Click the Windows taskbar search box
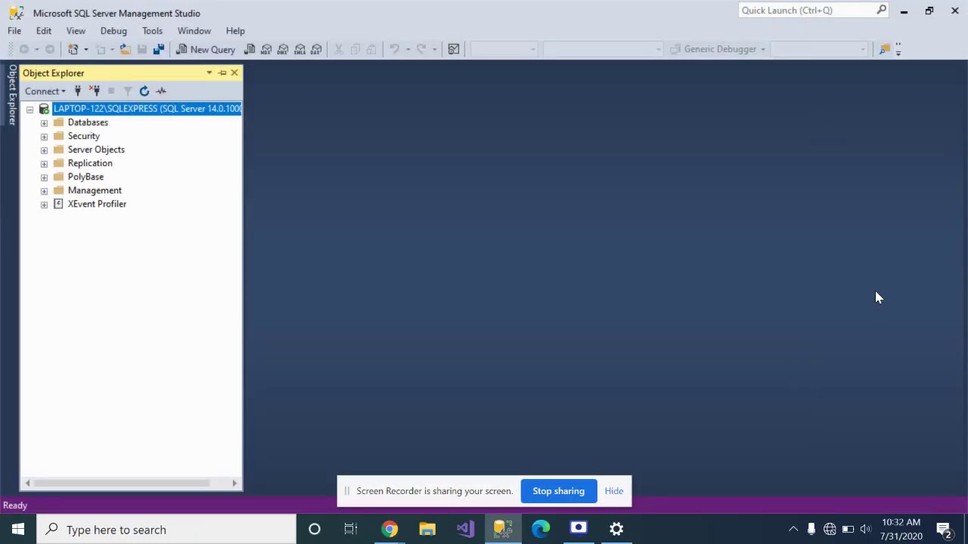968x544 pixels. 166,530
